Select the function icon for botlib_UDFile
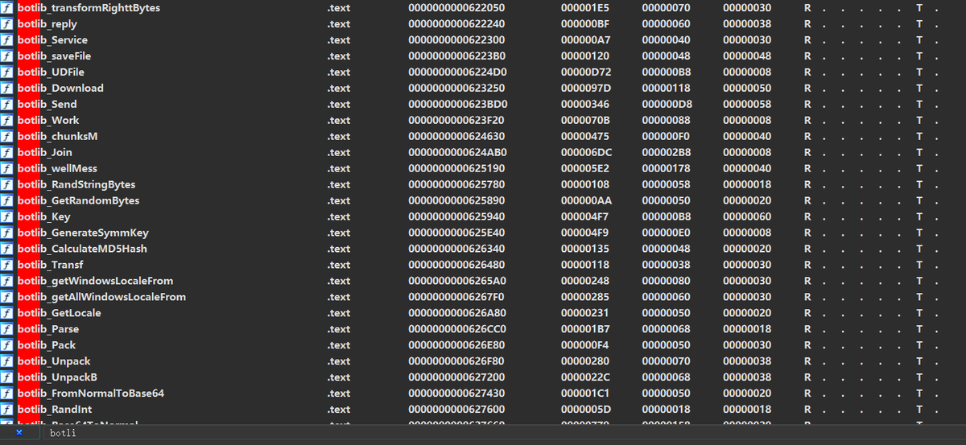966x445 pixels. coord(7,72)
